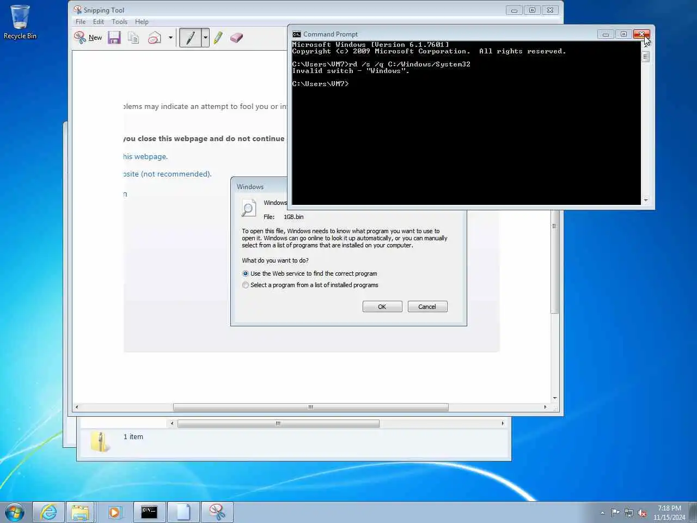The width and height of the screenshot is (697, 523).
Task: Open Windows Explorer from the taskbar
Action: click(x=81, y=513)
